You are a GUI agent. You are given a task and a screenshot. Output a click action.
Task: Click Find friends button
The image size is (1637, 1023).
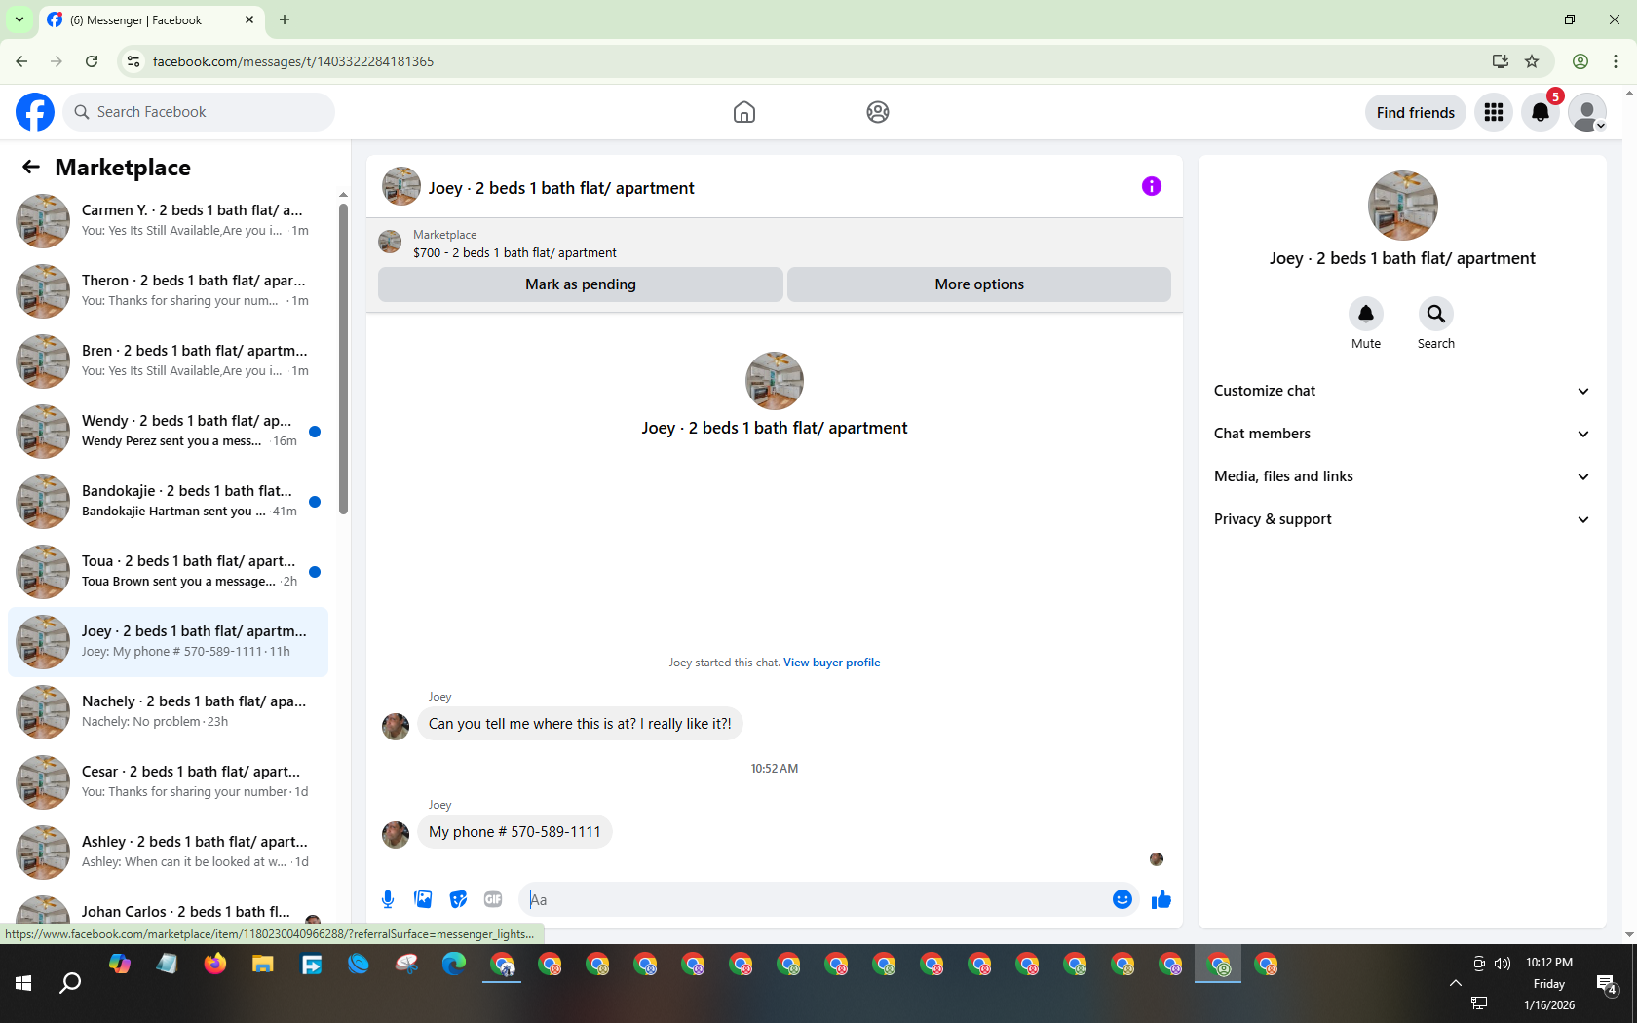tap(1416, 112)
